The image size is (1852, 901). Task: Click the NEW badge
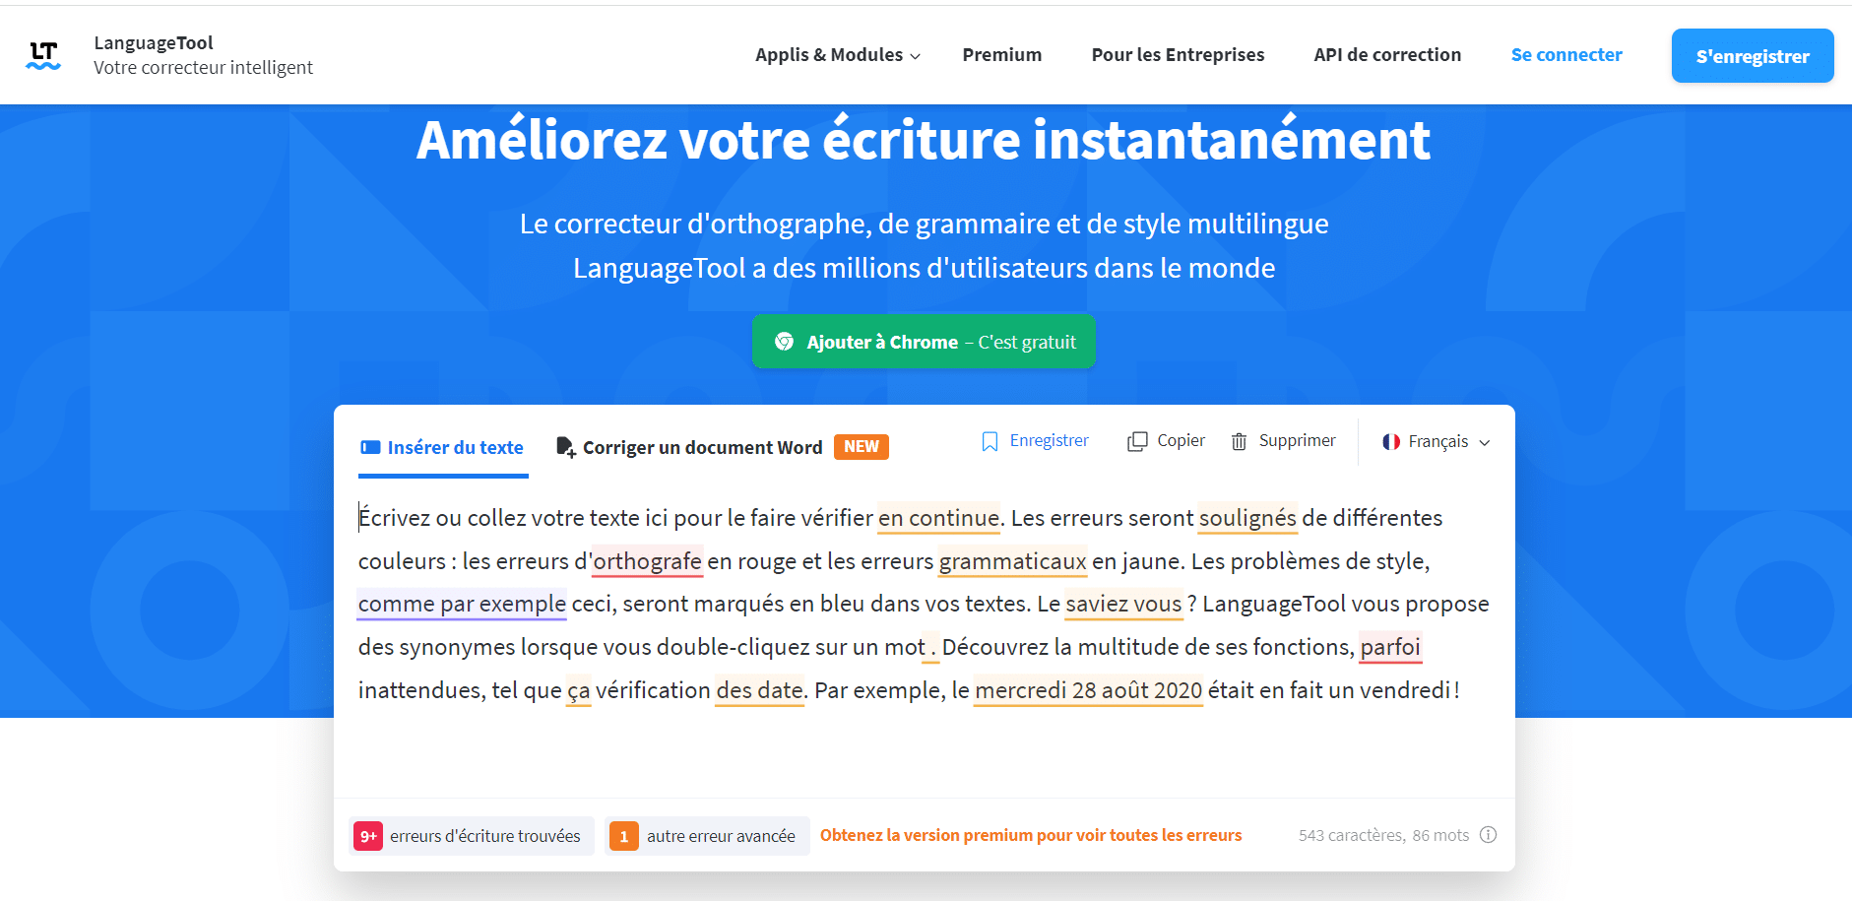pyautogui.click(x=862, y=447)
